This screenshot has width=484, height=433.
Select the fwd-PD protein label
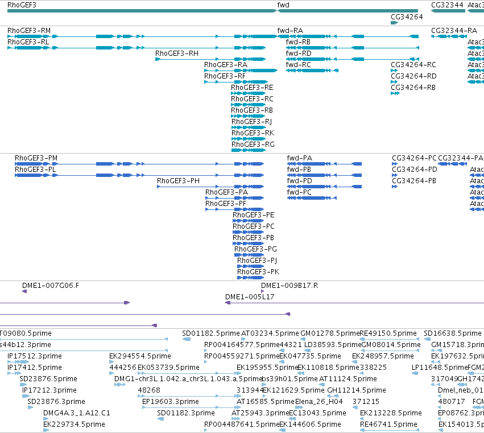pos(299,181)
